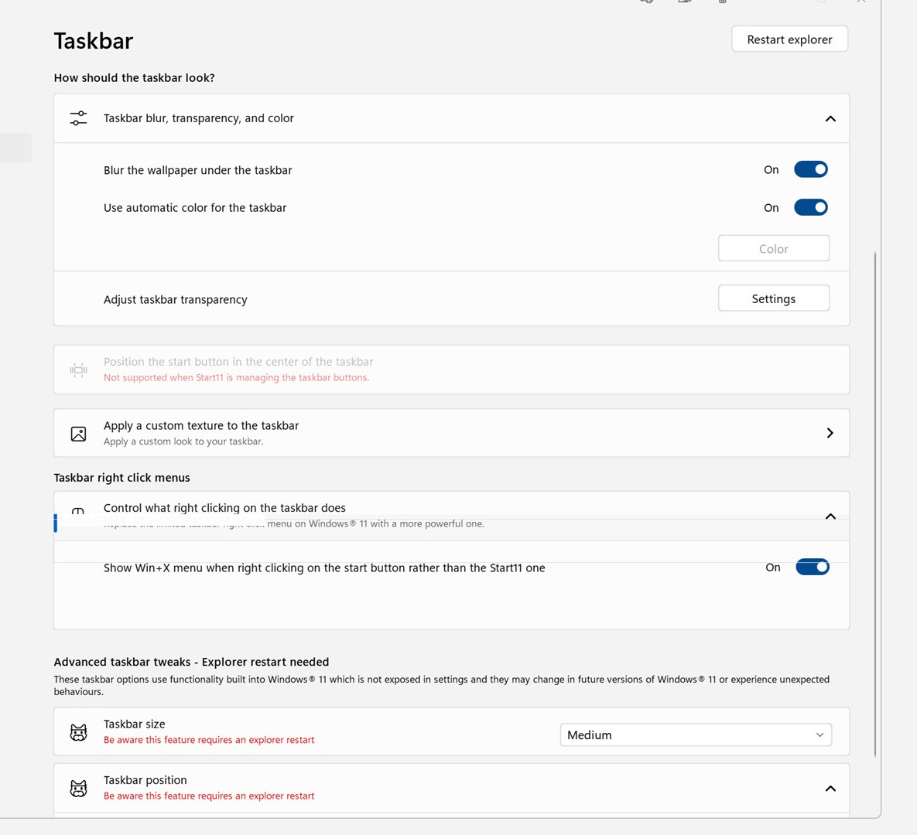
Task: Click the Color button
Action: (x=773, y=248)
